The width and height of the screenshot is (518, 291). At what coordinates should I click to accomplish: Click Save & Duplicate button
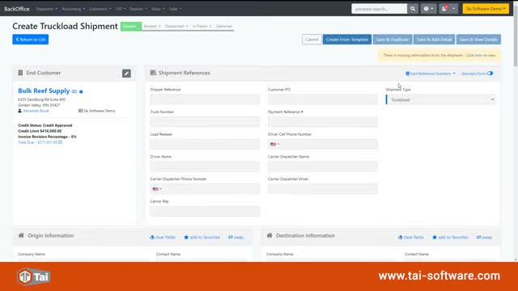point(393,40)
